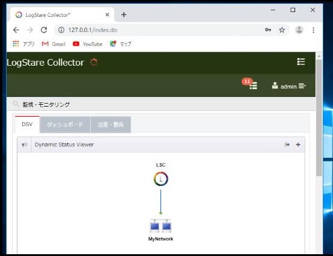This screenshot has height=256, width=333.
Task: Open the Gmail bookmark
Action: (x=53, y=44)
